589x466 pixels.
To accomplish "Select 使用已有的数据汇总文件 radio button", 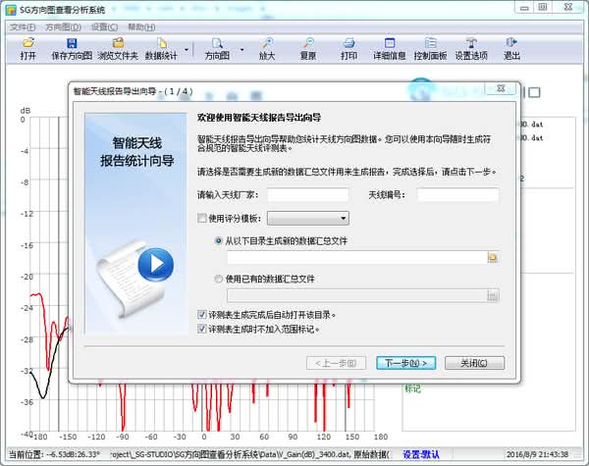I will (x=218, y=279).
